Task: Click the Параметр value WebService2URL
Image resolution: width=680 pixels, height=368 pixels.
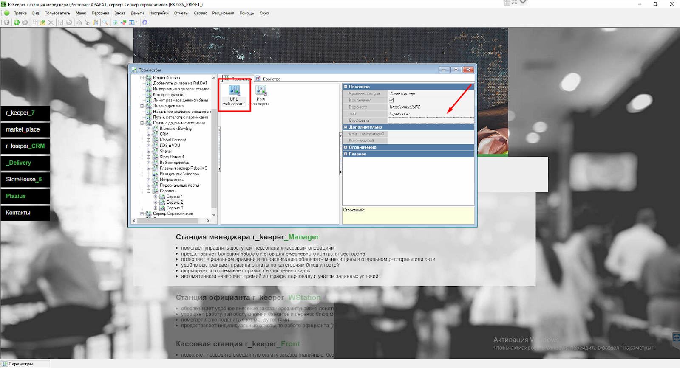Action: 405,107
